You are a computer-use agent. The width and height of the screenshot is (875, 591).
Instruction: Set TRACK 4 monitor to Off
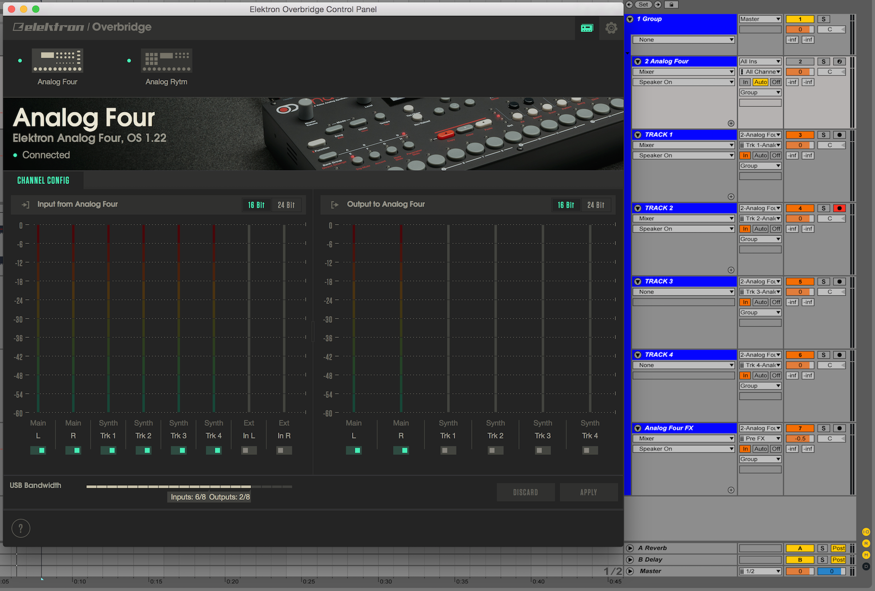pyautogui.click(x=776, y=376)
